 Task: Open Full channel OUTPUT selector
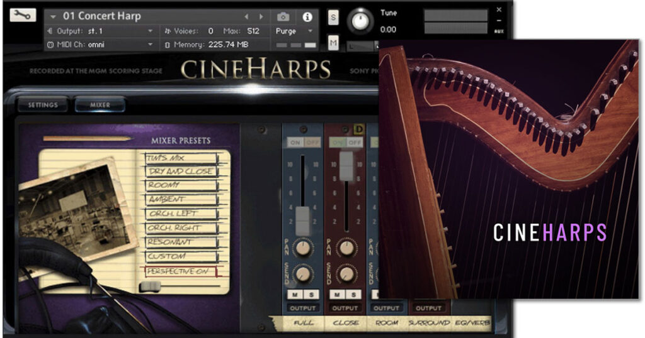303,308
